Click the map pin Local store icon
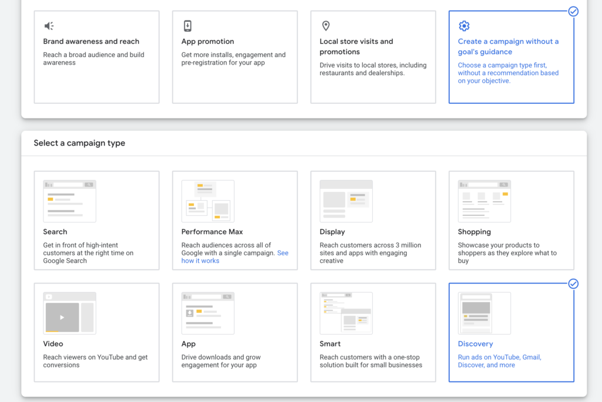This screenshot has width=602, height=402. click(326, 26)
